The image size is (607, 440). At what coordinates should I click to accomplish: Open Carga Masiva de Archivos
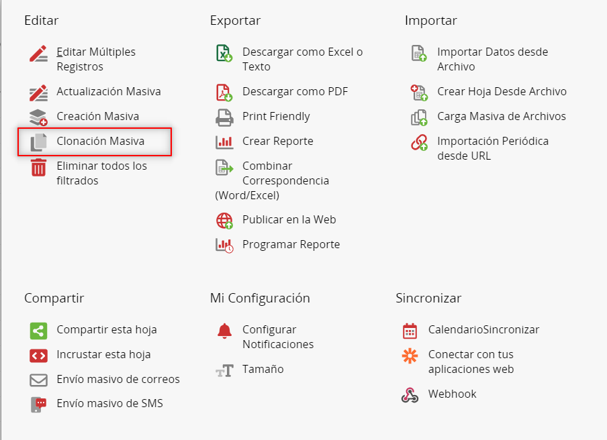coord(501,117)
